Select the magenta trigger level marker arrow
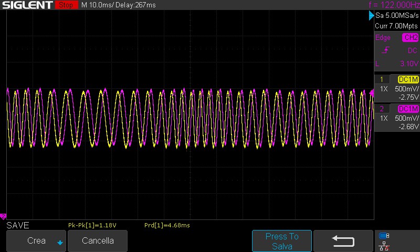420x252 pixels. (372, 93)
